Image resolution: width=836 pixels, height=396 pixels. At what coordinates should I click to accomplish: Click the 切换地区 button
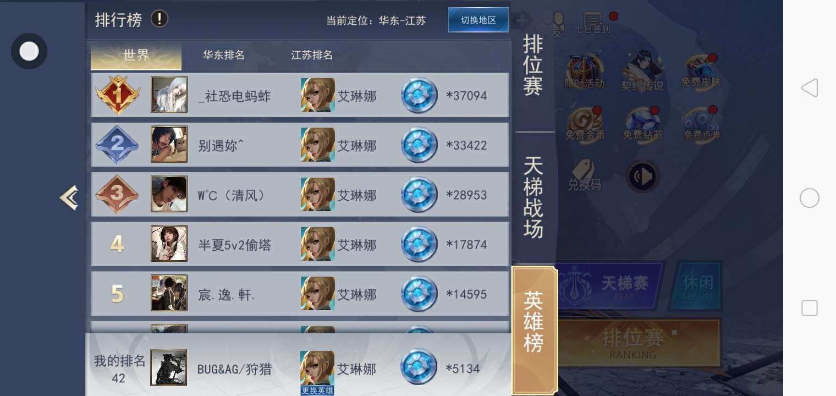[x=478, y=20]
